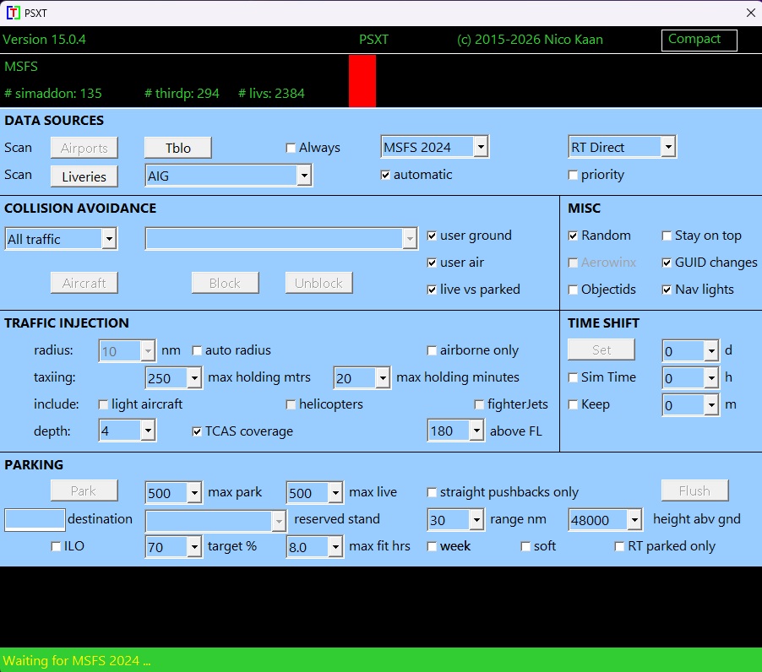The height and width of the screenshot is (672, 762).
Task: Open the MSFS 2024 simulator dropdown
Action: pyautogui.click(x=480, y=147)
